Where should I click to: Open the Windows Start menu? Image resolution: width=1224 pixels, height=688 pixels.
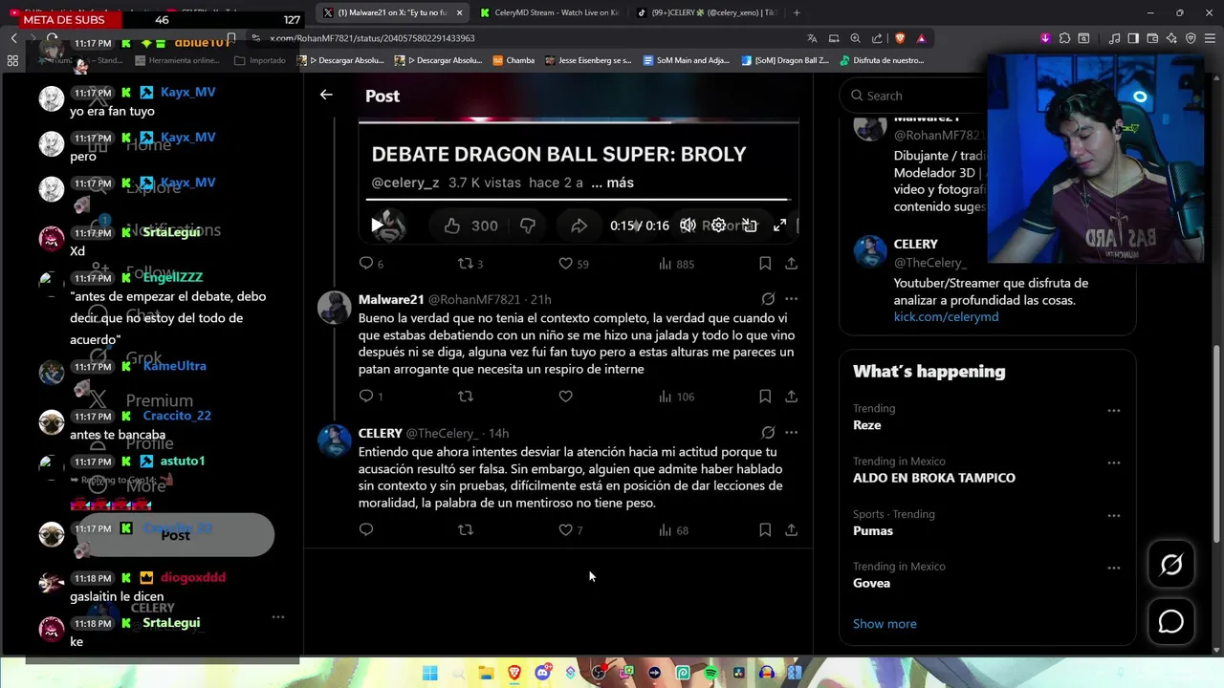click(x=430, y=673)
